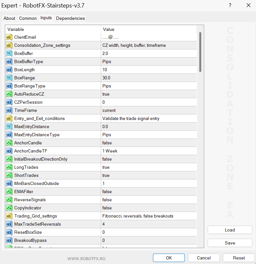Confirm settings with the OK button

[x=169, y=258]
